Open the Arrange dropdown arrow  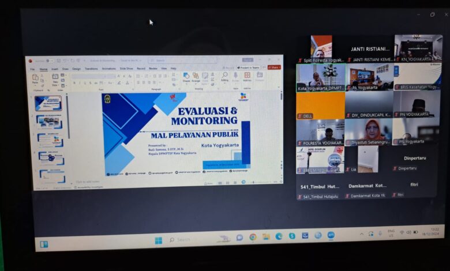(196, 84)
